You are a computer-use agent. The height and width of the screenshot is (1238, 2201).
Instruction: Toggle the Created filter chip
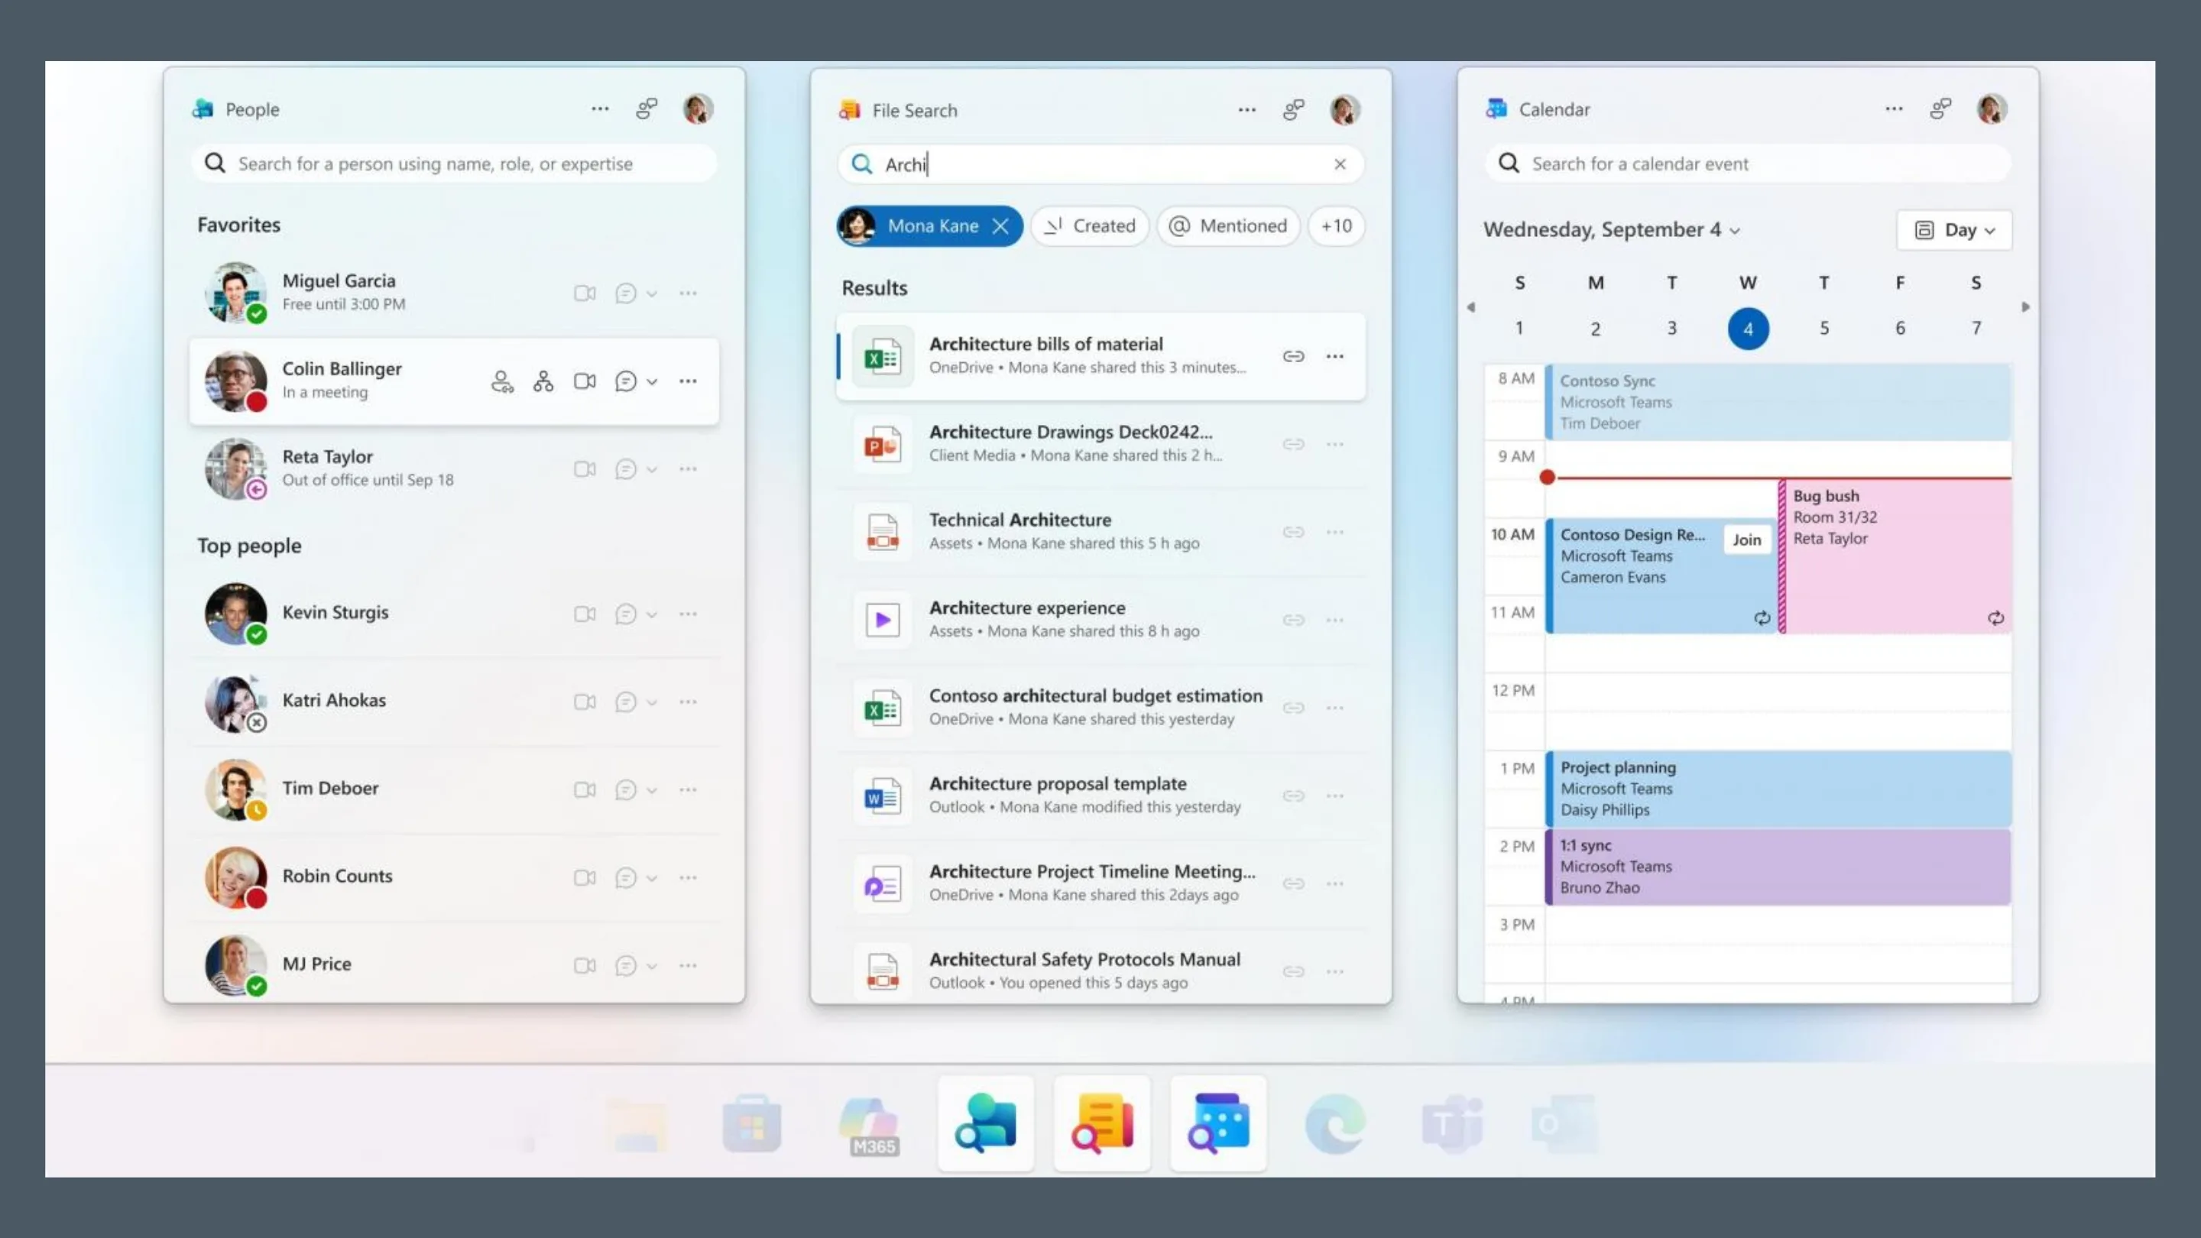click(x=1089, y=226)
